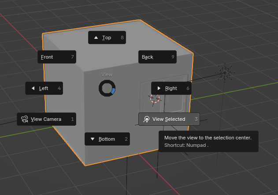
Task: Click the up-arrow icon on Top
Action: point(96,38)
